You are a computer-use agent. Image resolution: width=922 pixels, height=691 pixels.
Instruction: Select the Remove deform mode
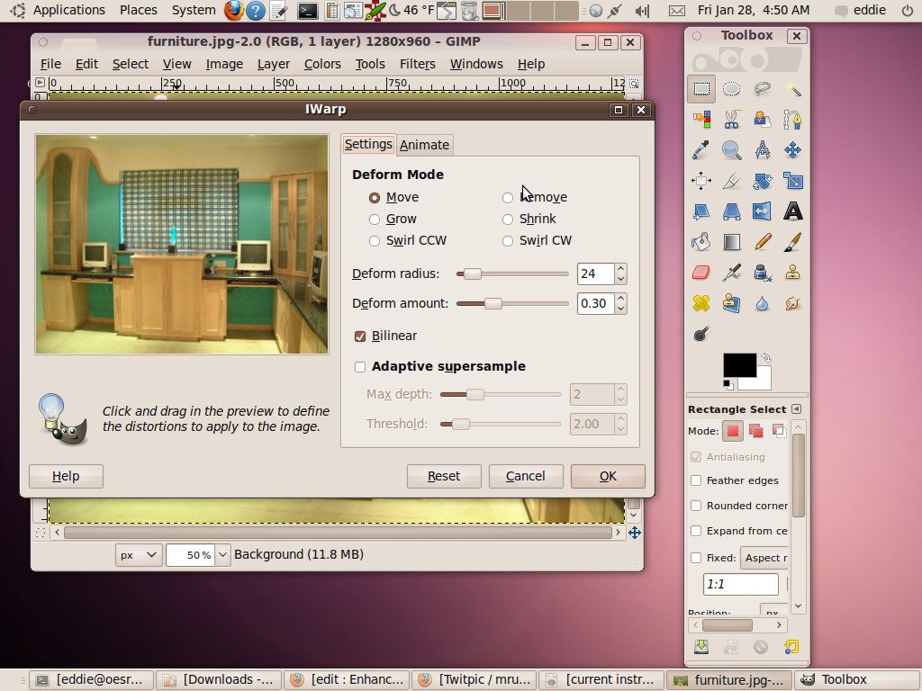coord(535,197)
